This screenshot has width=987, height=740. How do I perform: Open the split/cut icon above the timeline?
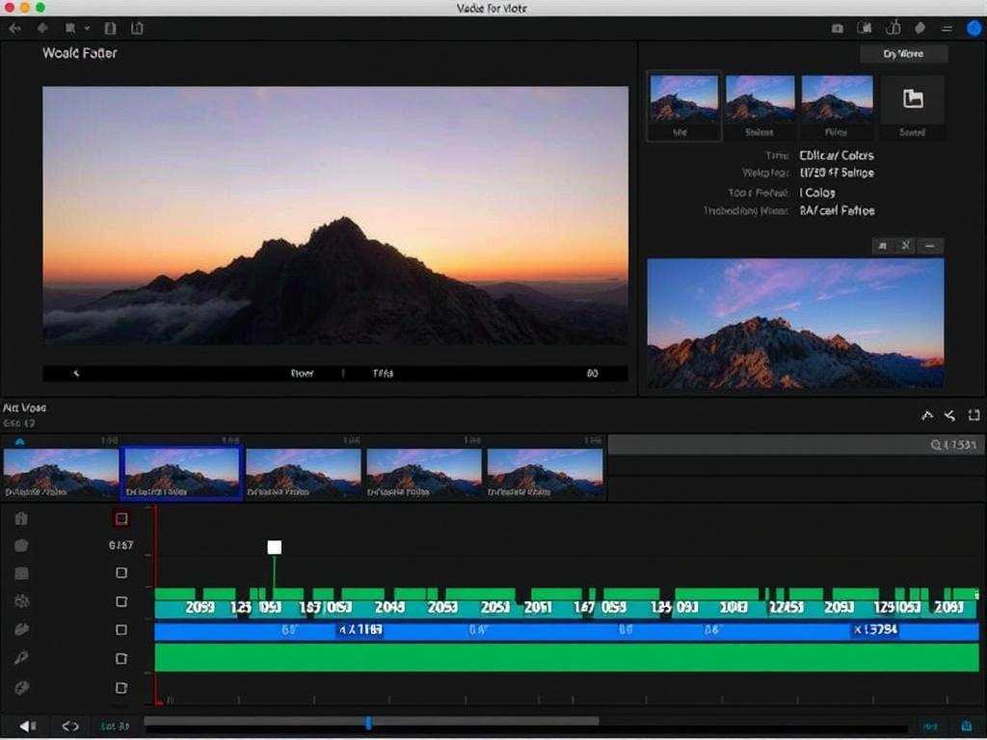pyautogui.click(x=948, y=415)
